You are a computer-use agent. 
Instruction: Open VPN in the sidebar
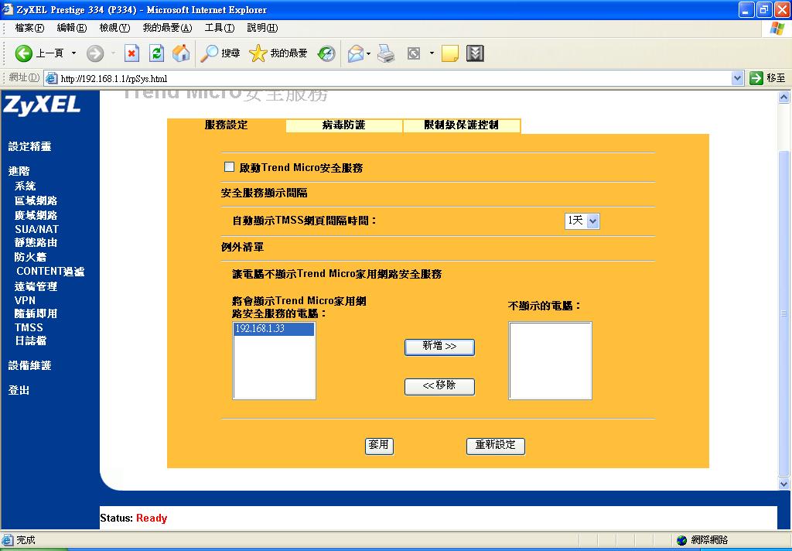25,300
